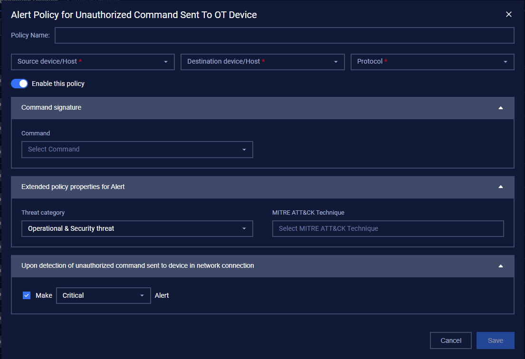Click the Policy Name text field

[284, 36]
